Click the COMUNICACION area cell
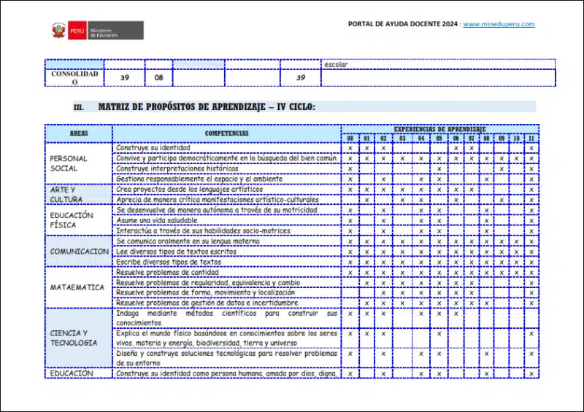 (x=79, y=252)
